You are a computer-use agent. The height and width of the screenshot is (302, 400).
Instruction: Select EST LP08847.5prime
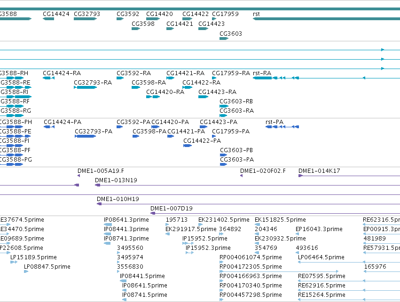(47, 267)
